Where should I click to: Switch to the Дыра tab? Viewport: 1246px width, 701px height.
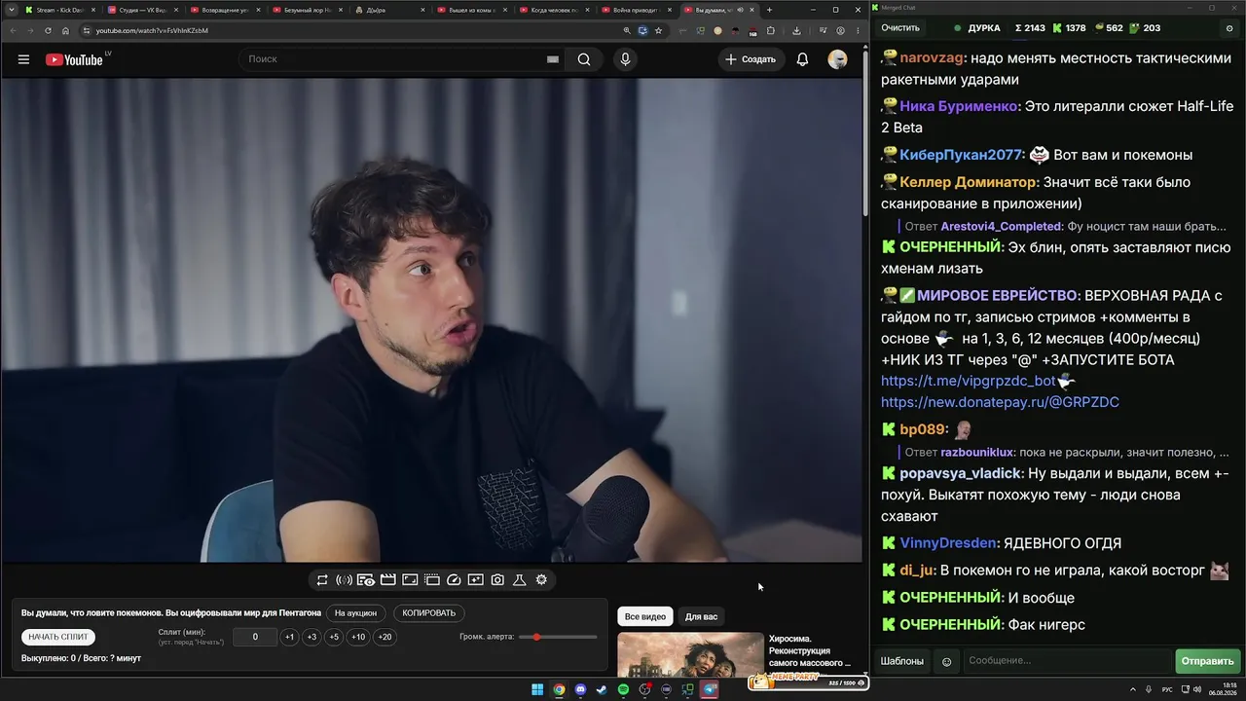[x=388, y=10]
